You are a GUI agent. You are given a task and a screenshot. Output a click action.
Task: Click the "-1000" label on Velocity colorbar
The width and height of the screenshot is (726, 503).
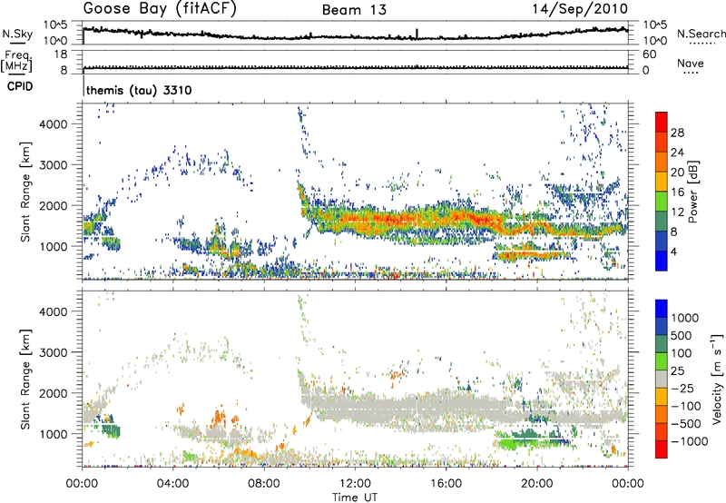tap(690, 441)
